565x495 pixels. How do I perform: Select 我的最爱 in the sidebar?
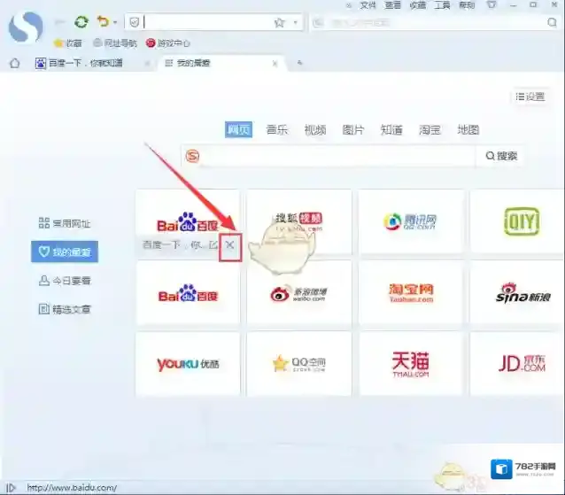[x=65, y=251]
